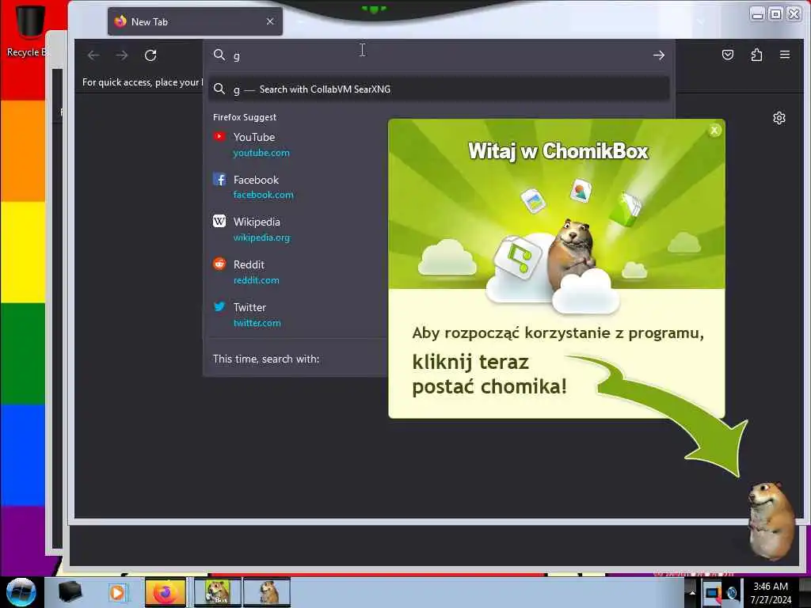Screen dimensions: 811x608
Task: Select the New Tab tab
Action: [x=195, y=21]
